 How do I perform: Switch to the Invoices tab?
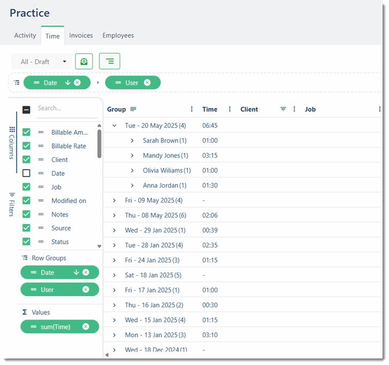click(x=81, y=35)
